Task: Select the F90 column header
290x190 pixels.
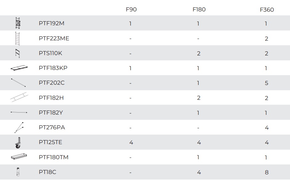Action: pos(131,10)
